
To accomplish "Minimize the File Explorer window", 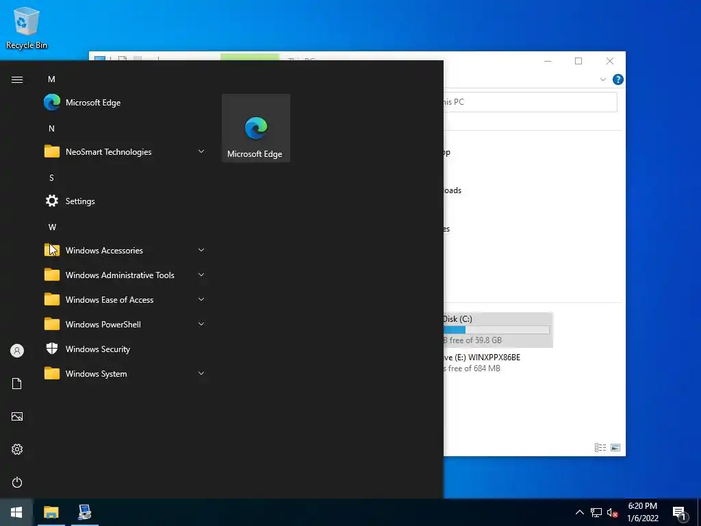I will 548,61.
